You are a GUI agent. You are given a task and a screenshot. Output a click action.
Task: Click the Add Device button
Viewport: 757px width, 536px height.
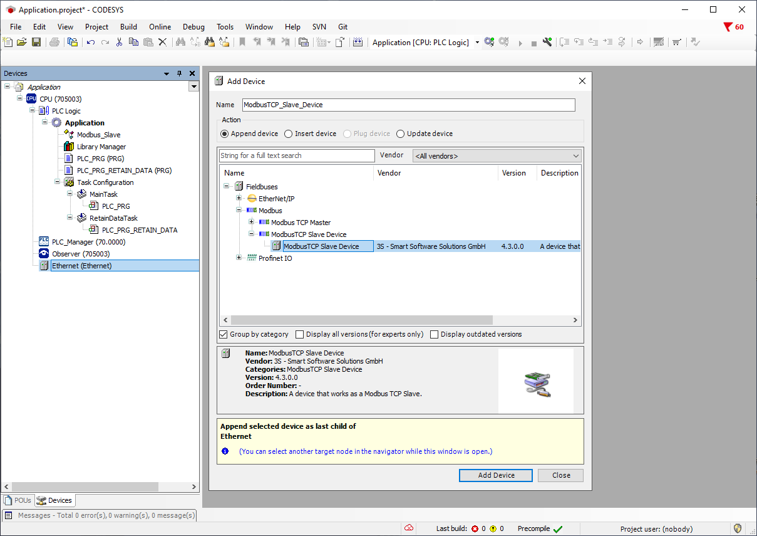(x=495, y=475)
